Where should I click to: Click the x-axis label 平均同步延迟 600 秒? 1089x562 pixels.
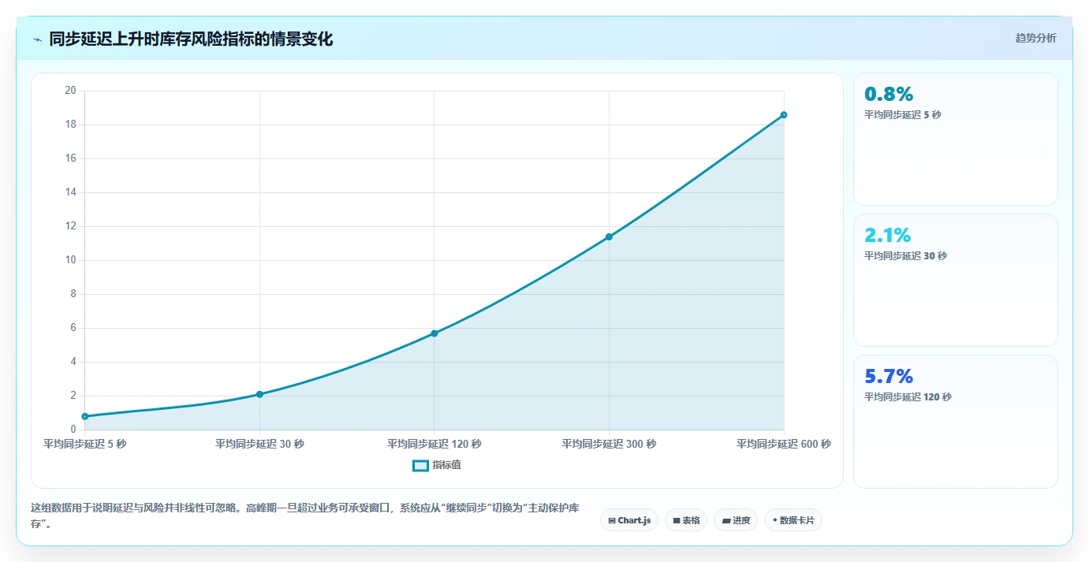click(784, 444)
